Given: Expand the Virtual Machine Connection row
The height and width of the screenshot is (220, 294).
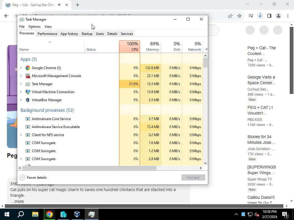Looking at the screenshot, I should [x=21, y=92].
